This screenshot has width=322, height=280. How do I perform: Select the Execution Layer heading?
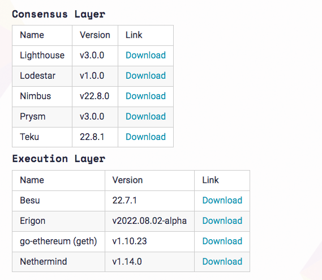click(x=59, y=159)
